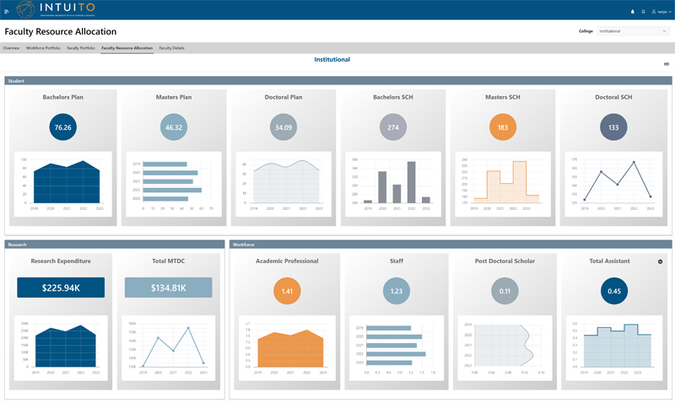Click the Post Doctoral Scholar card title
Viewport: 675px width, 403px height.
[505, 261]
